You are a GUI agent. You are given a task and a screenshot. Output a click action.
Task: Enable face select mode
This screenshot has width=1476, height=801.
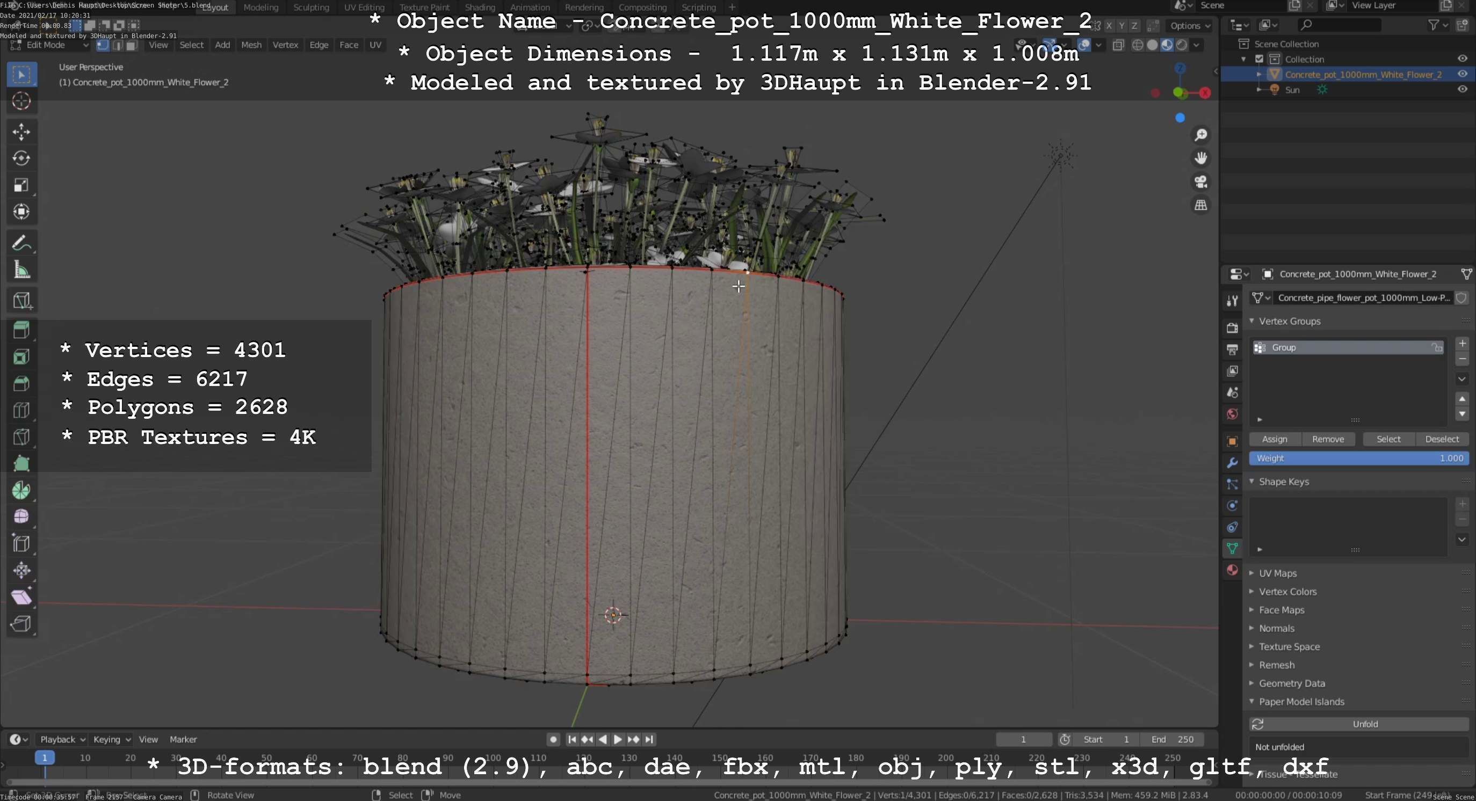(x=132, y=45)
